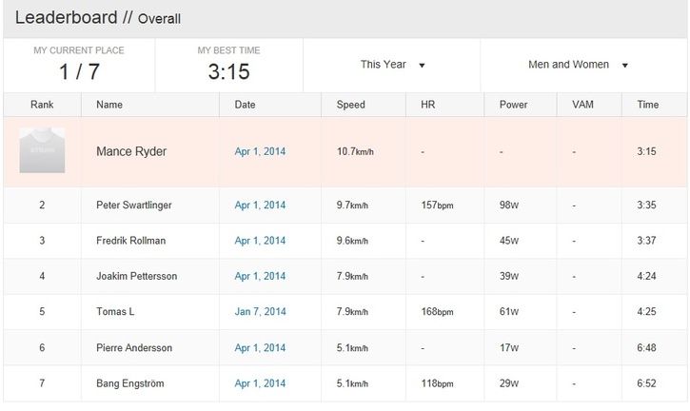The height and width of the screenshot is (411, 690).
Task: Click the Rank column header
Action: [x=42, y=105]
